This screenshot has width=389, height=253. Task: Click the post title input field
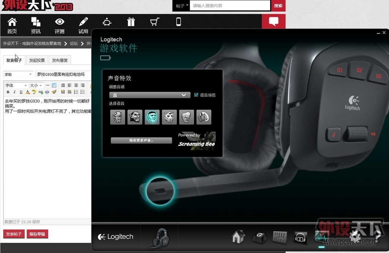[63, 74]
